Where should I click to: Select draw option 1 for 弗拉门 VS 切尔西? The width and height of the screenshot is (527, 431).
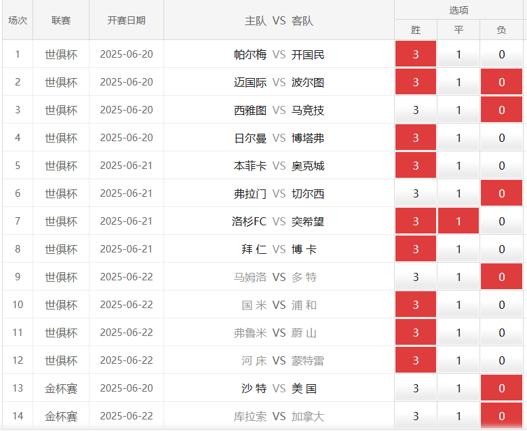(458, 193)
